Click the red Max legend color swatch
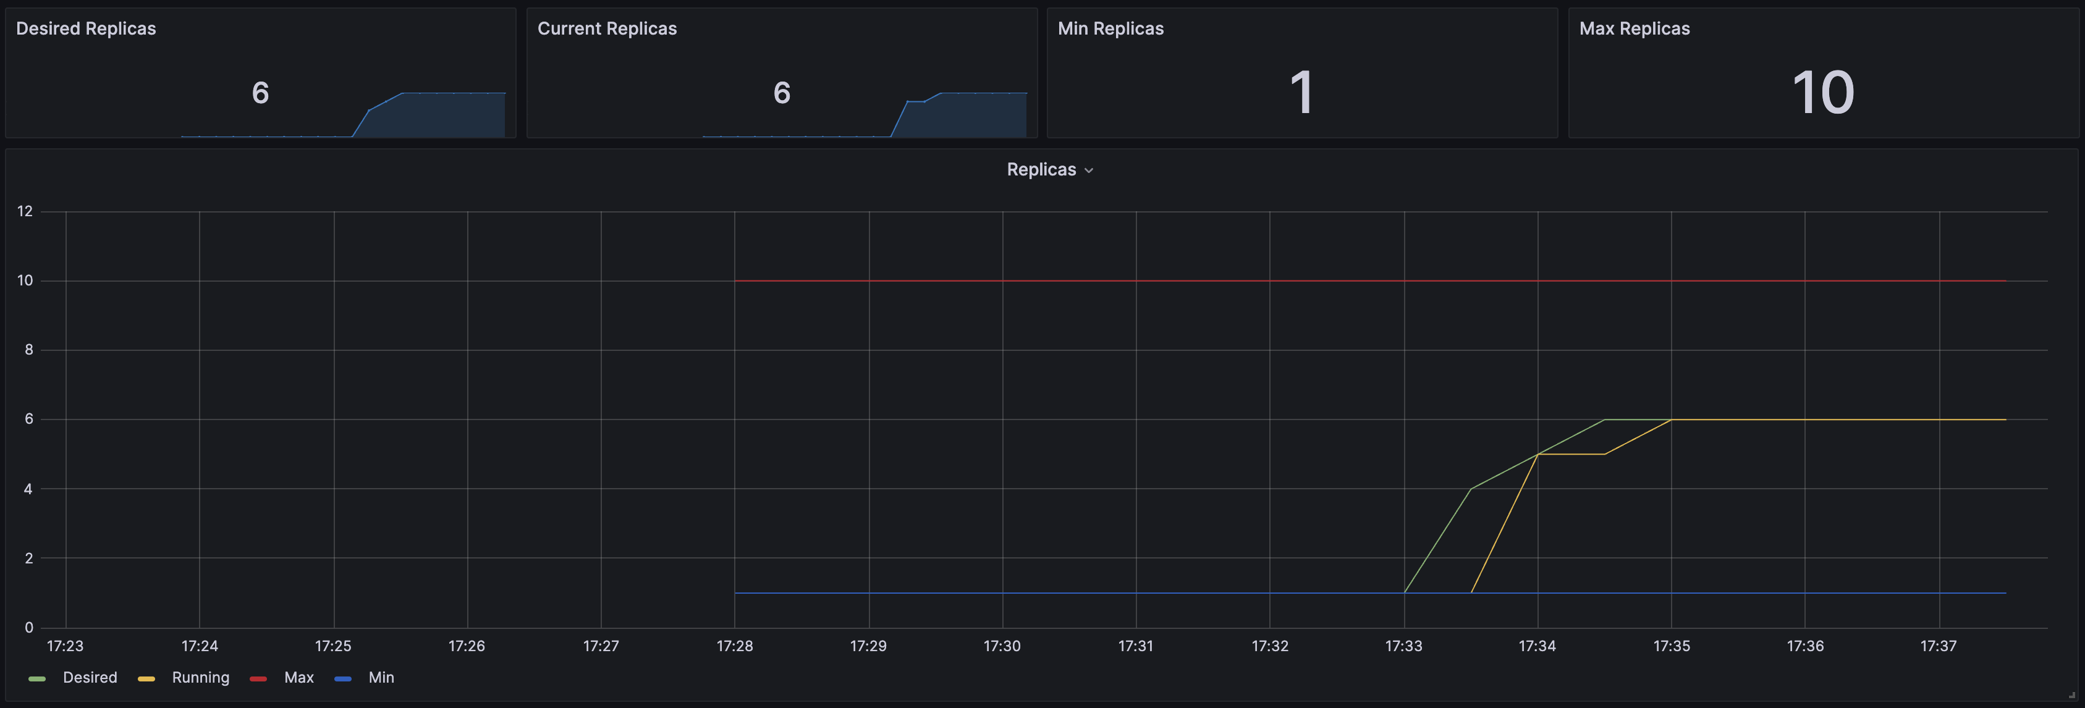This screenshot has width=2085, height=708. click(x=258, y=679)
